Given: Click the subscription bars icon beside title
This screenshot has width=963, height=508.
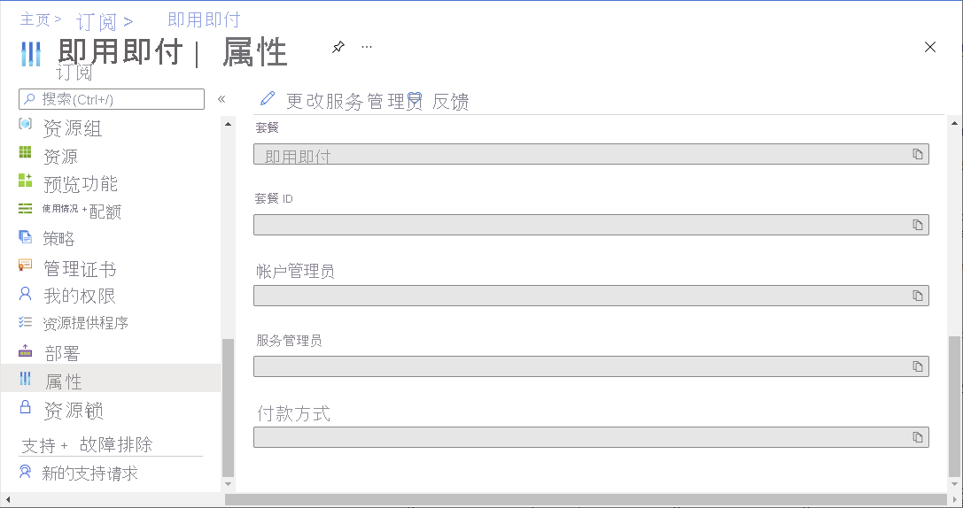Looking at the screenshot, I should (31, 54).
